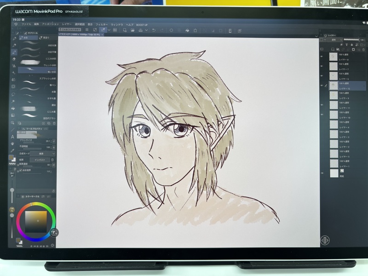The image size is (368, 276).
Task: Click the 水彩 sub tool group tab
Action: [x=29, y=38]
